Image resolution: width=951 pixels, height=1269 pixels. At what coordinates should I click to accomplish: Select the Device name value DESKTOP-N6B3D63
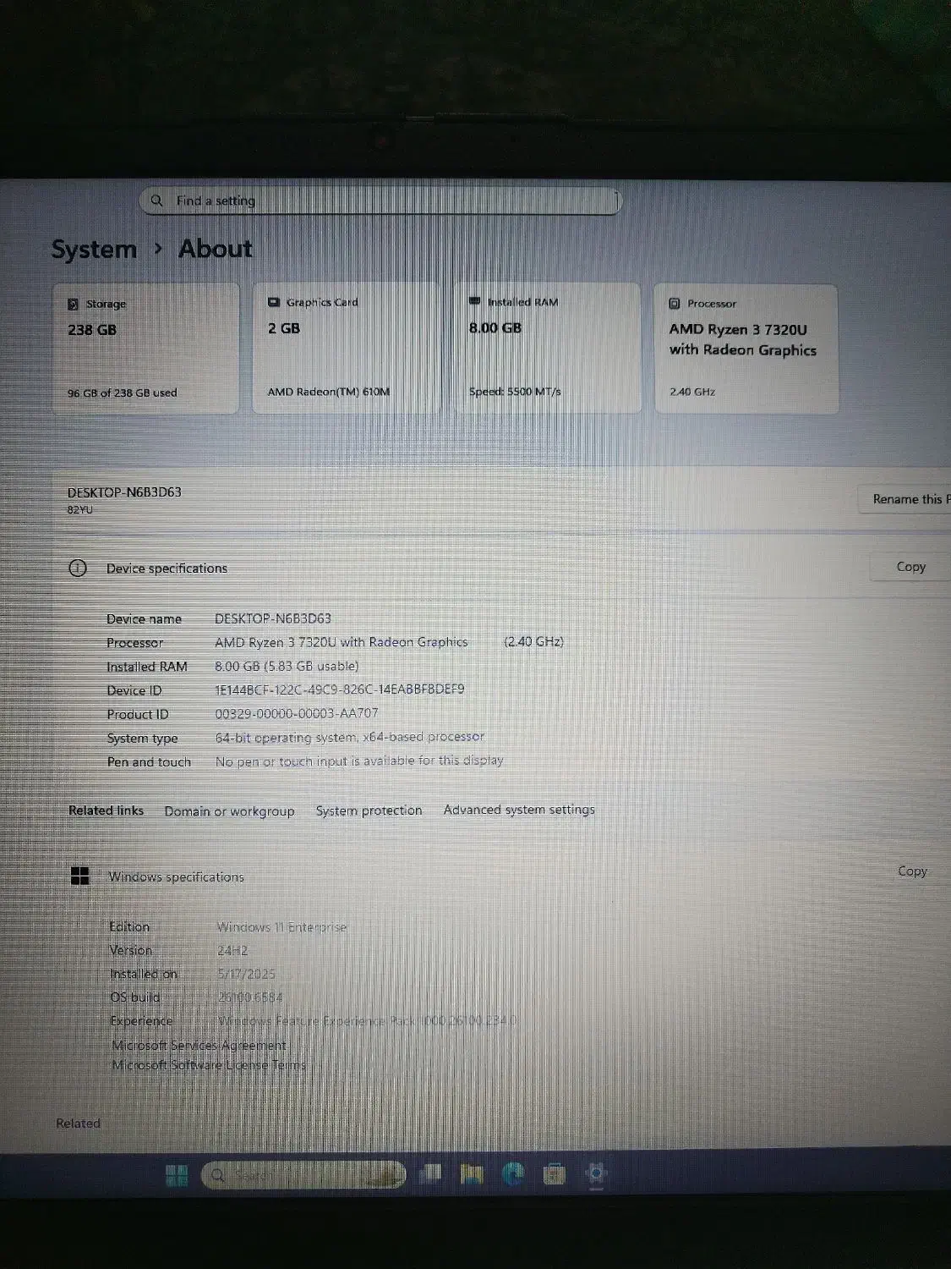point(273,618)
